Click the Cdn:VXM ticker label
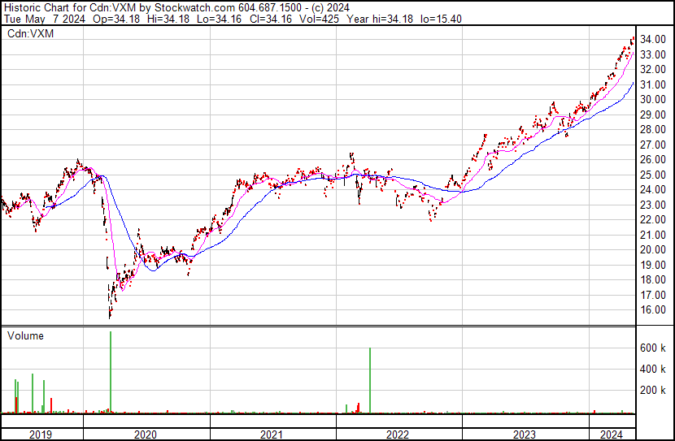675x441 pixels. (x=29, y=34)
